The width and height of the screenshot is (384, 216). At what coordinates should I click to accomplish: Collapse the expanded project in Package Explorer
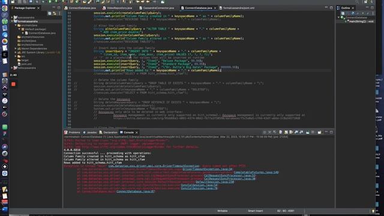pyautogui.click(x=12, y=22)
